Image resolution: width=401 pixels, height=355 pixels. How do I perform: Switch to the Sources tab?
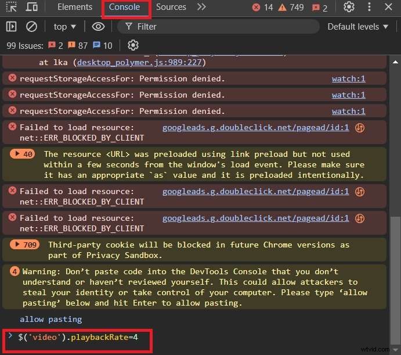coord(171,8)
